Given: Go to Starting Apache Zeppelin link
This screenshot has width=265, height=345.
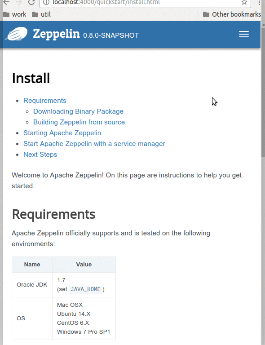Looking at the screenshot, I should point(62,133).
